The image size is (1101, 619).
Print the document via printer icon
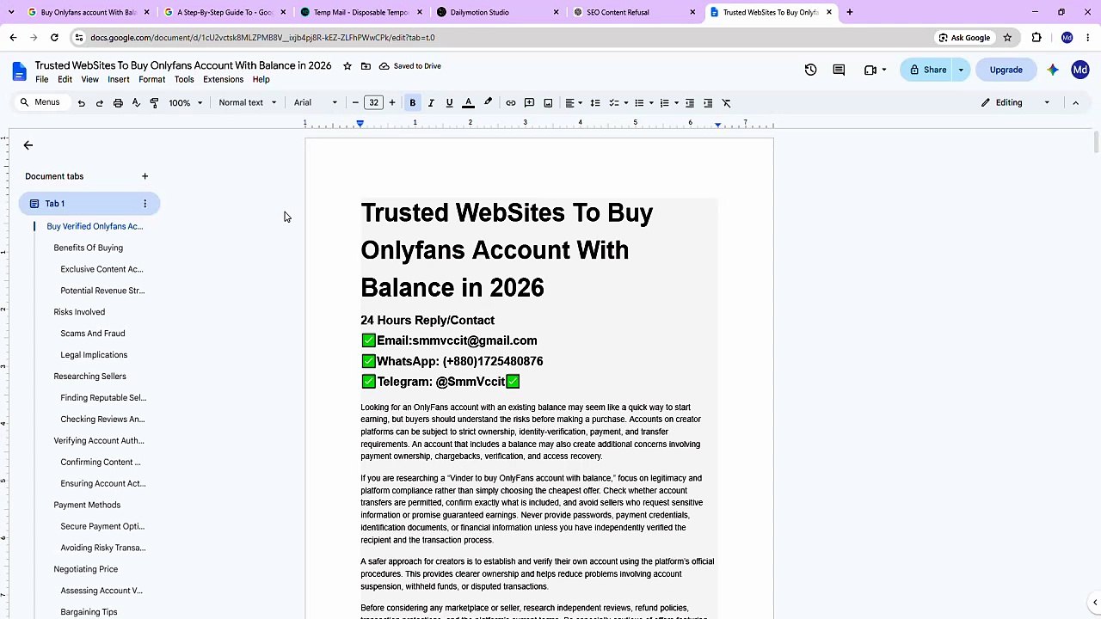pyautogui.click(x=118, y=103)
